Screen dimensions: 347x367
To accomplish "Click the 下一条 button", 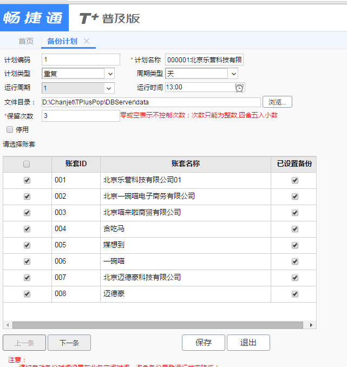I will pyautogui.click(x=69, y=343).
